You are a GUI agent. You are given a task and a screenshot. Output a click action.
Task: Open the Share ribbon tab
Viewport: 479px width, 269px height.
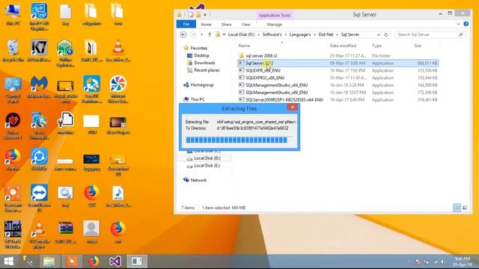click(x=226, y=25)
